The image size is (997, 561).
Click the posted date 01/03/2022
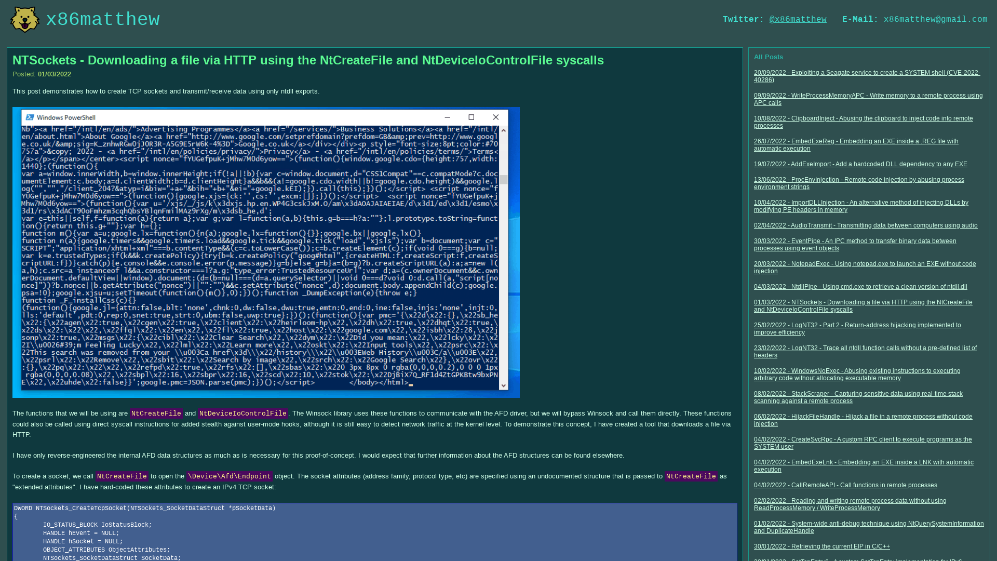[55, 74]
